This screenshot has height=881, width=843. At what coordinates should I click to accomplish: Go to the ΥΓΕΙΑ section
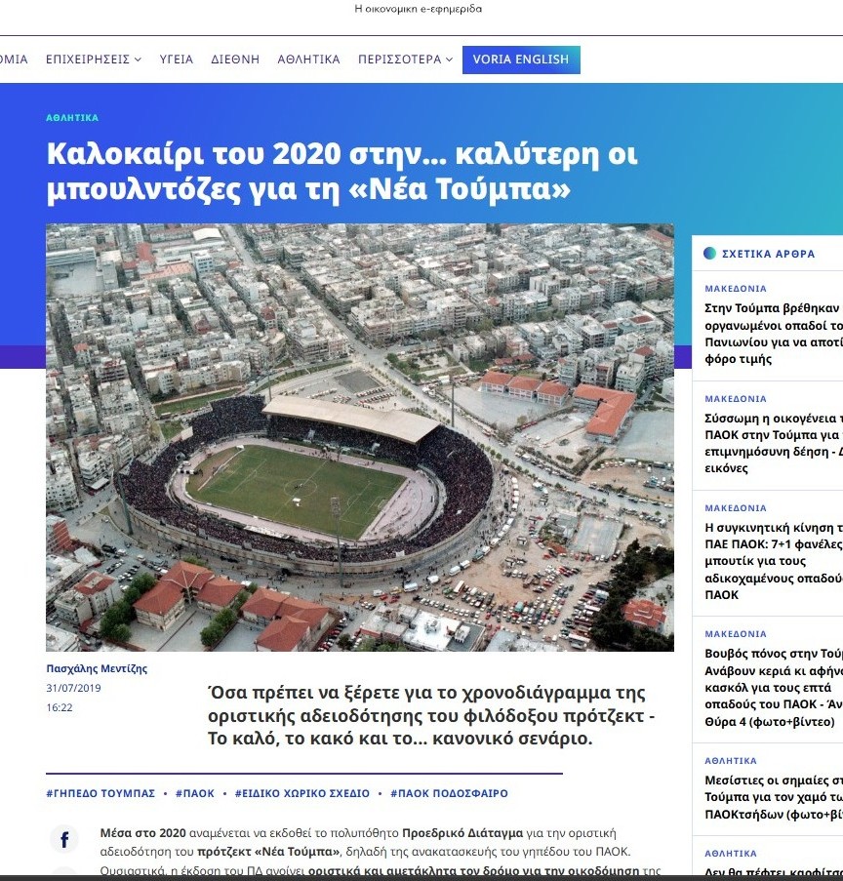[x=177, y=59]
